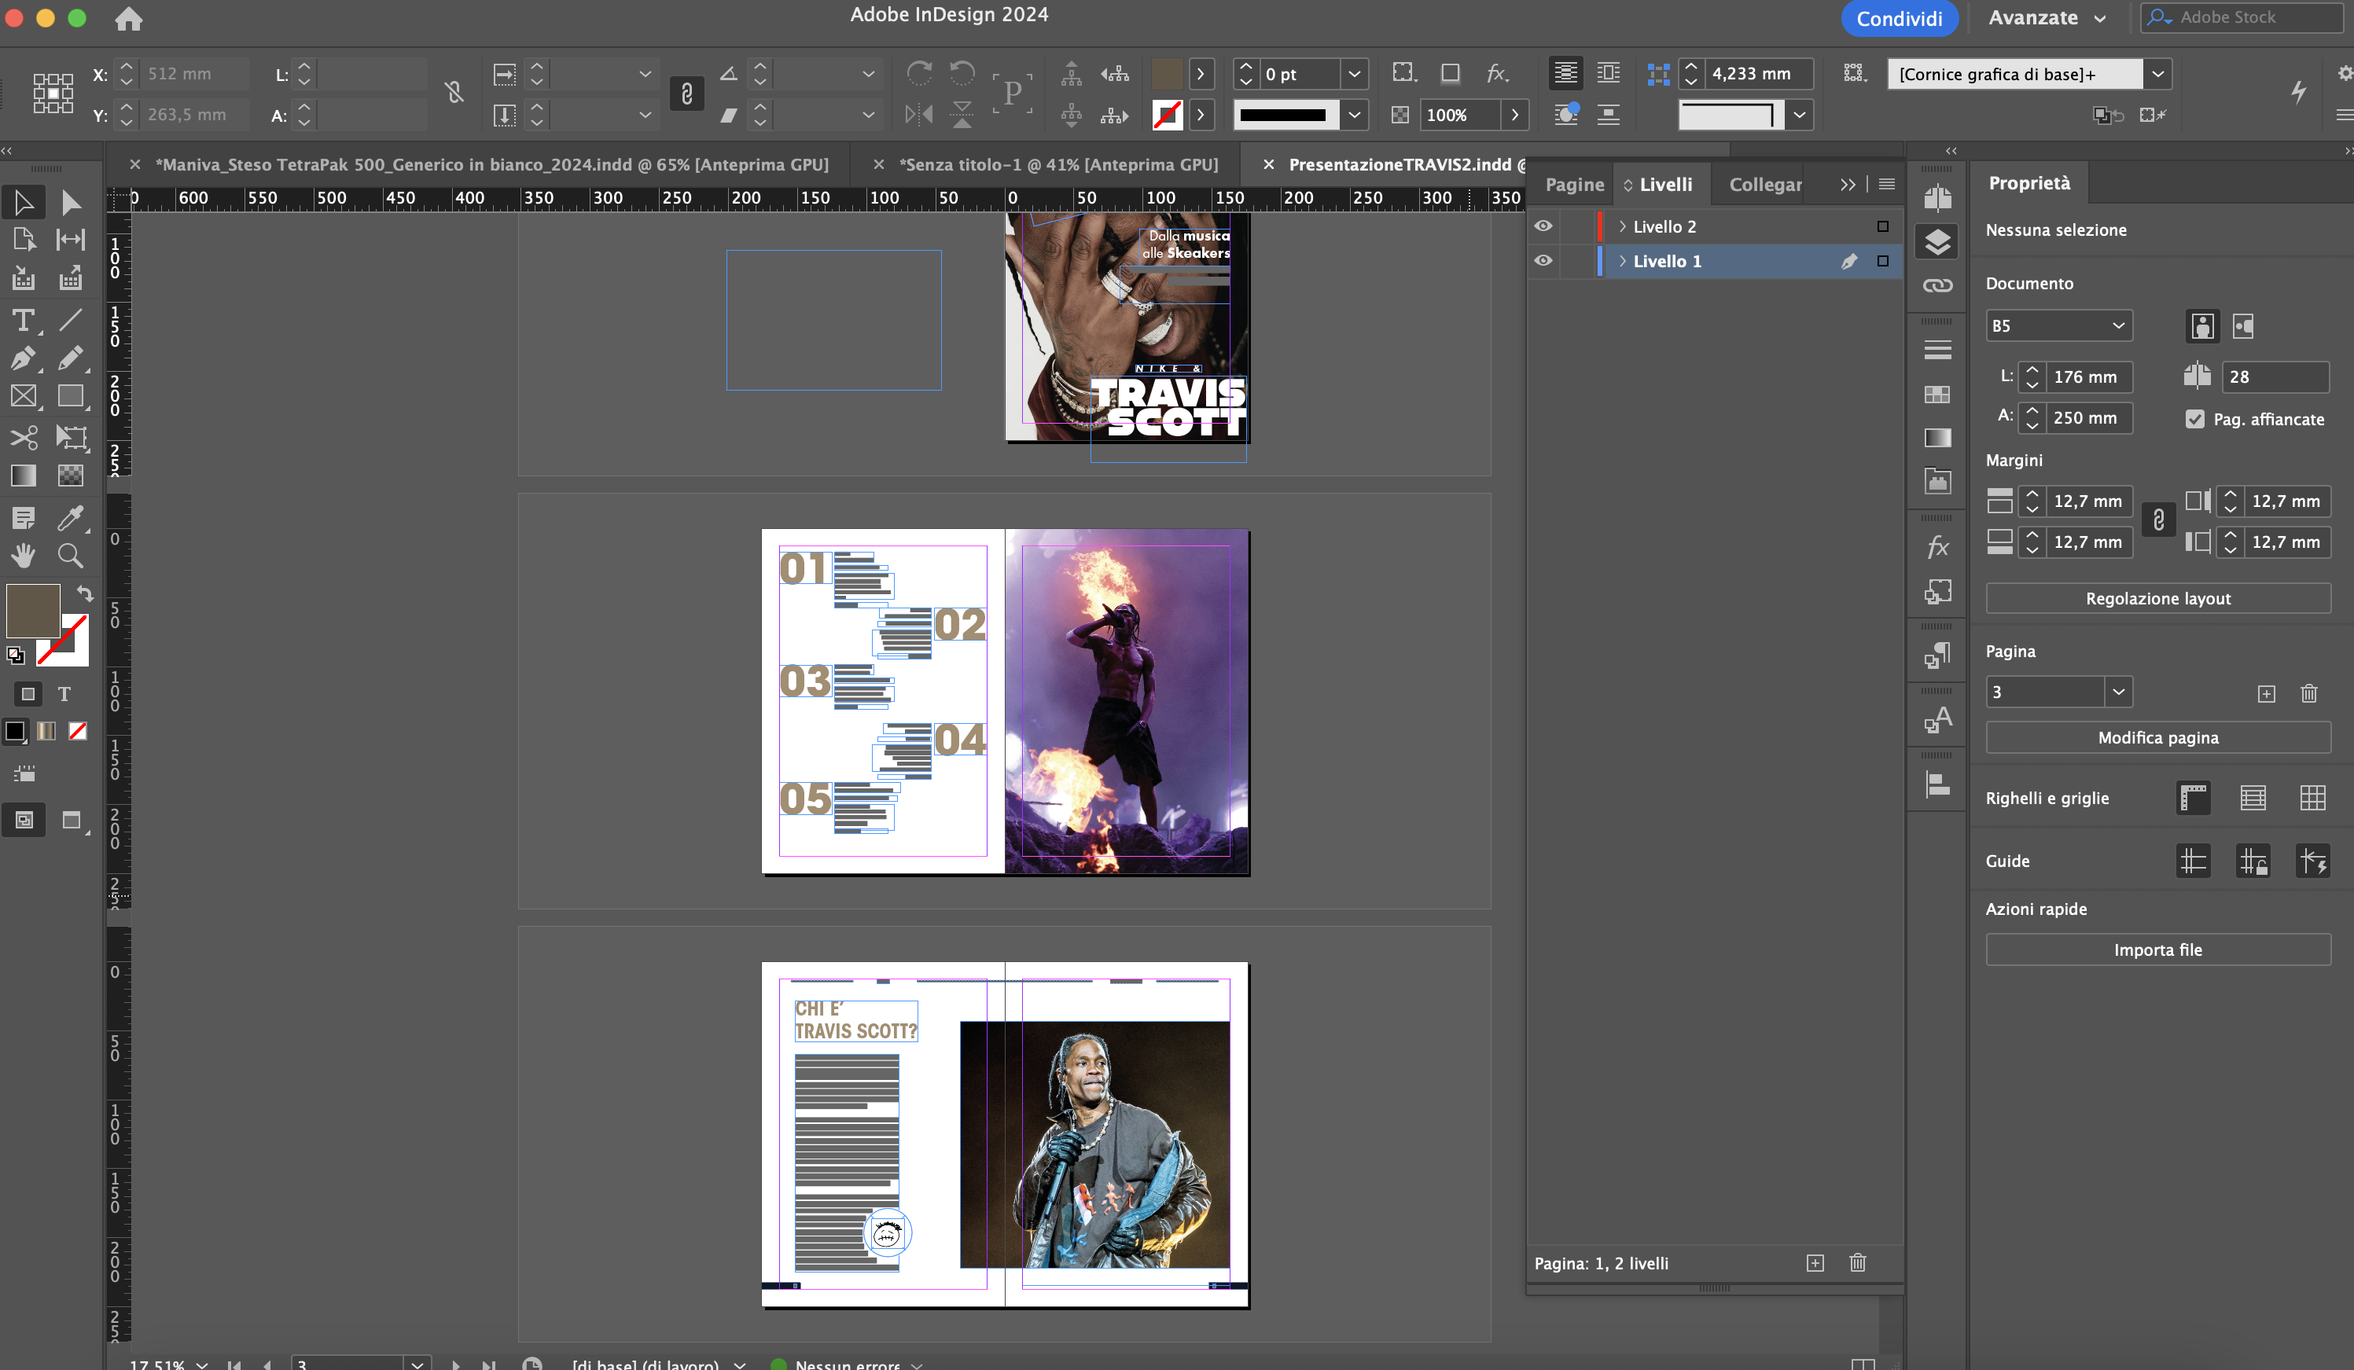Select the Scissors tool
Viewport: 2354px width, 1370px height.
[x=24, y=437]
